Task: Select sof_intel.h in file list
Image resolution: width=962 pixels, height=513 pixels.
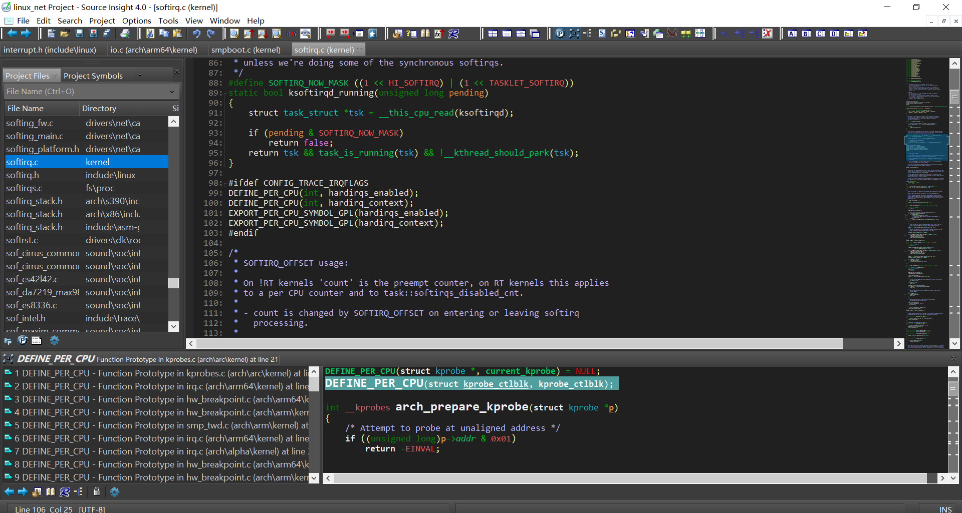Action: [x=86, y=318]
